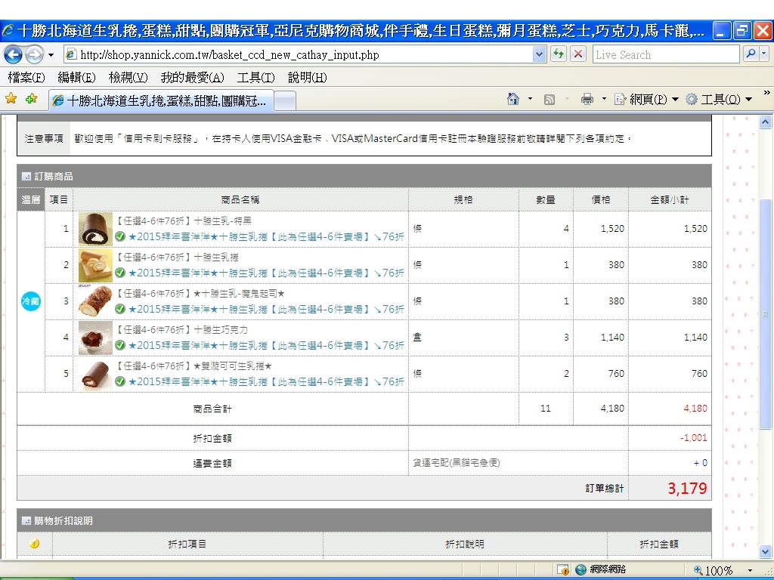Go back with the browser Back arrow

click(14, 54)
